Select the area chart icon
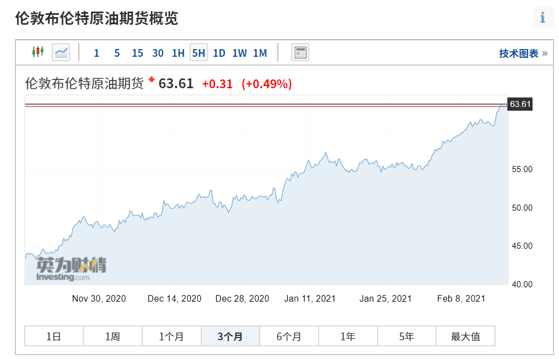 tap(61, 52)
